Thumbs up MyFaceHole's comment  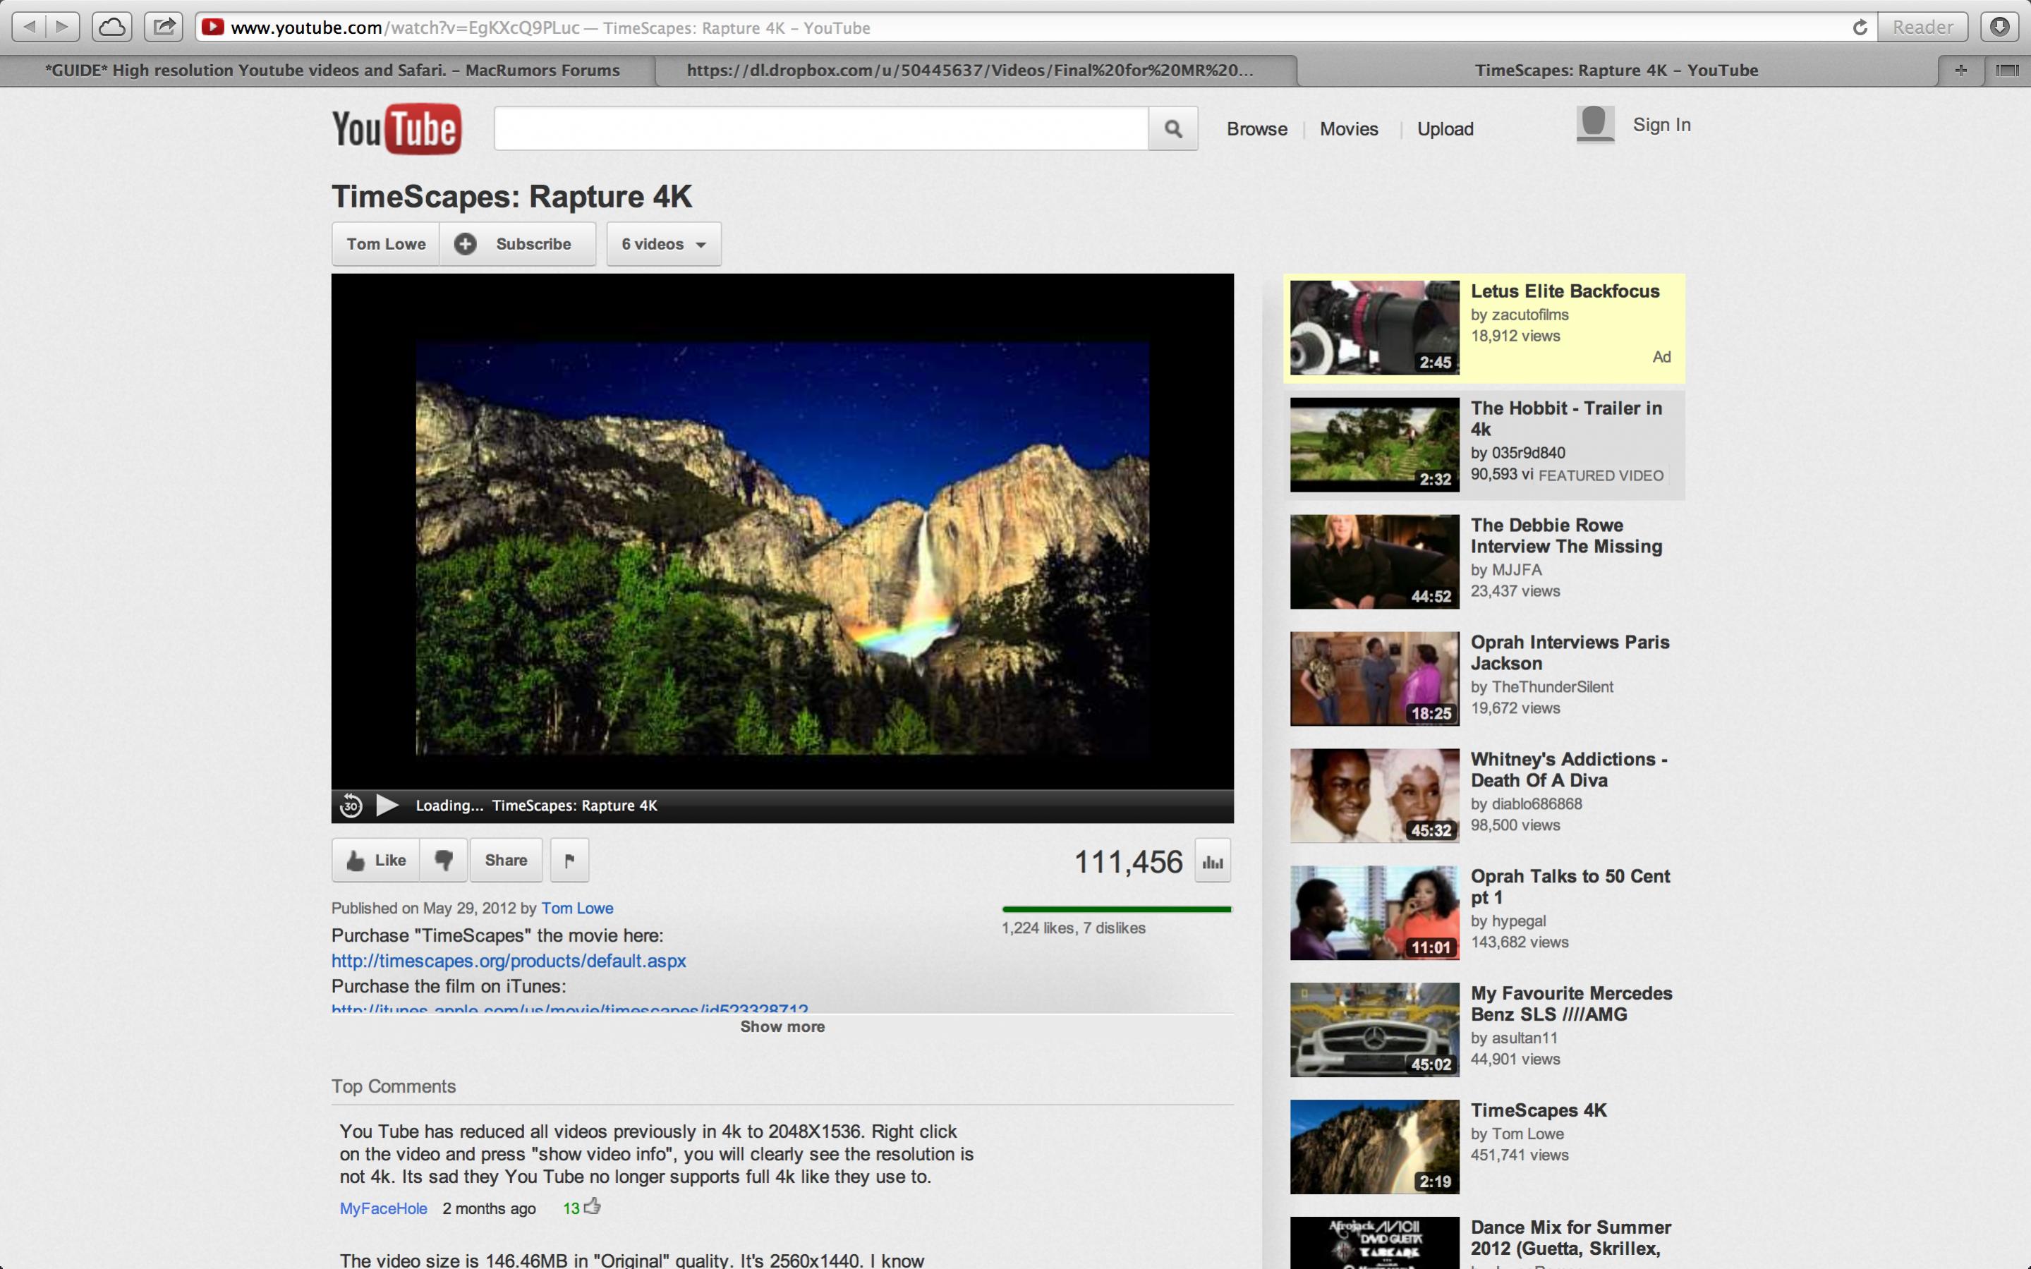coord(593,1207)
